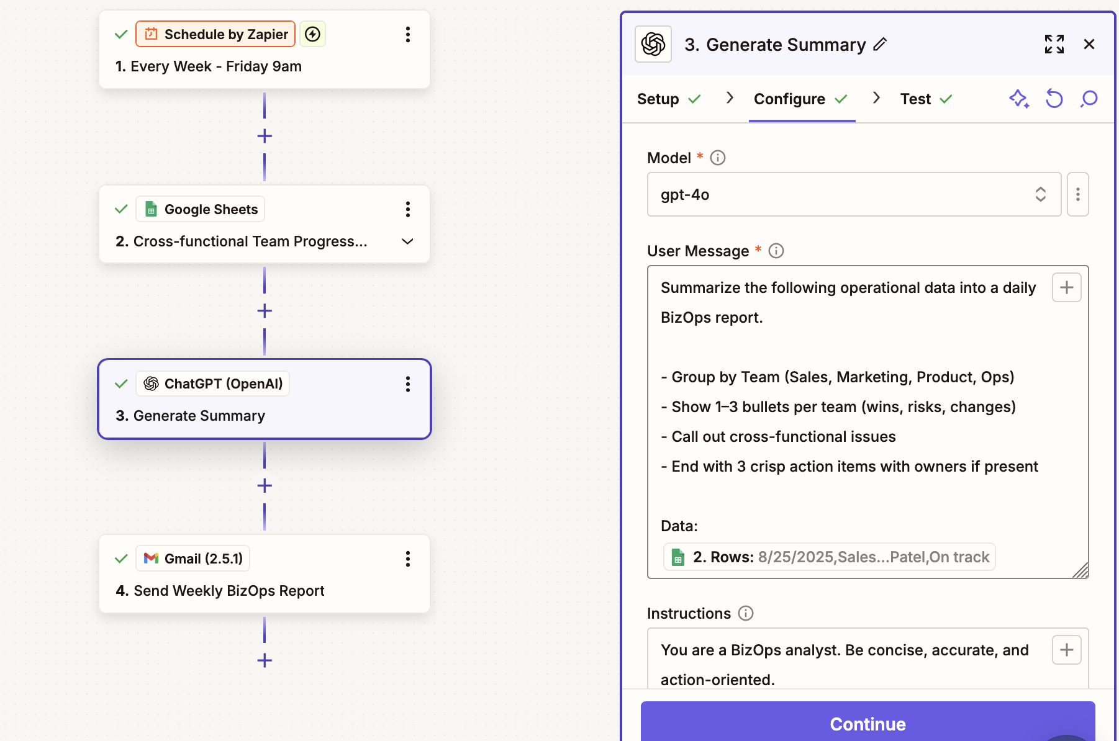
Task: Rename step with pencil edit icon
Action: coord(880,44)
